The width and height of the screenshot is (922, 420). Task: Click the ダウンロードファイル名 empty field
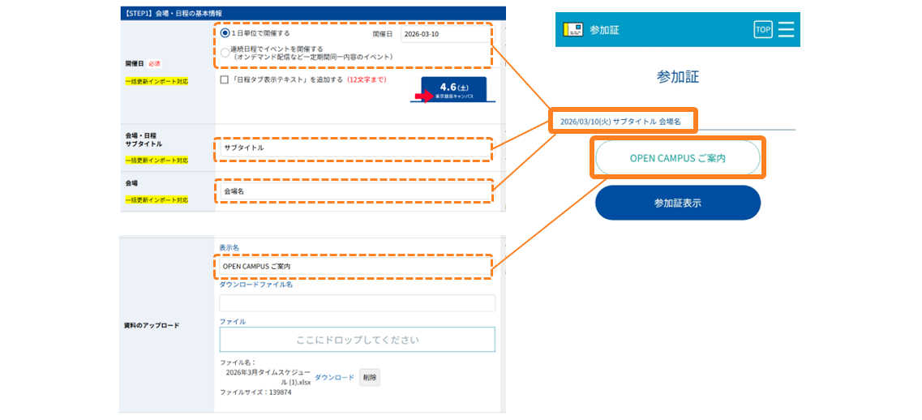click(x=357, y=303)
